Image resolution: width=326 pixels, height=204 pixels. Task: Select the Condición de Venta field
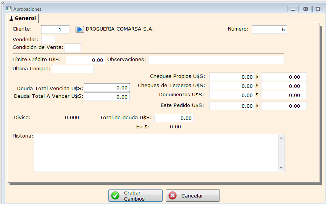[73, 47]
